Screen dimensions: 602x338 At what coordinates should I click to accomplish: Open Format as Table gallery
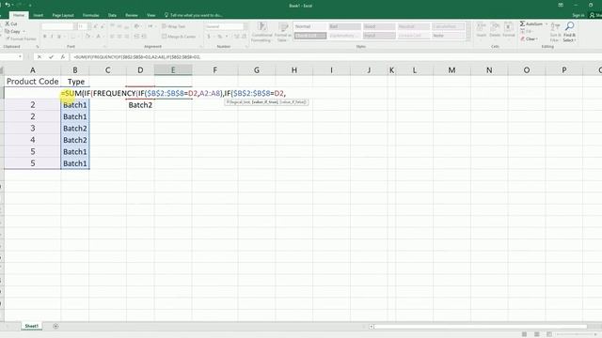283,32
